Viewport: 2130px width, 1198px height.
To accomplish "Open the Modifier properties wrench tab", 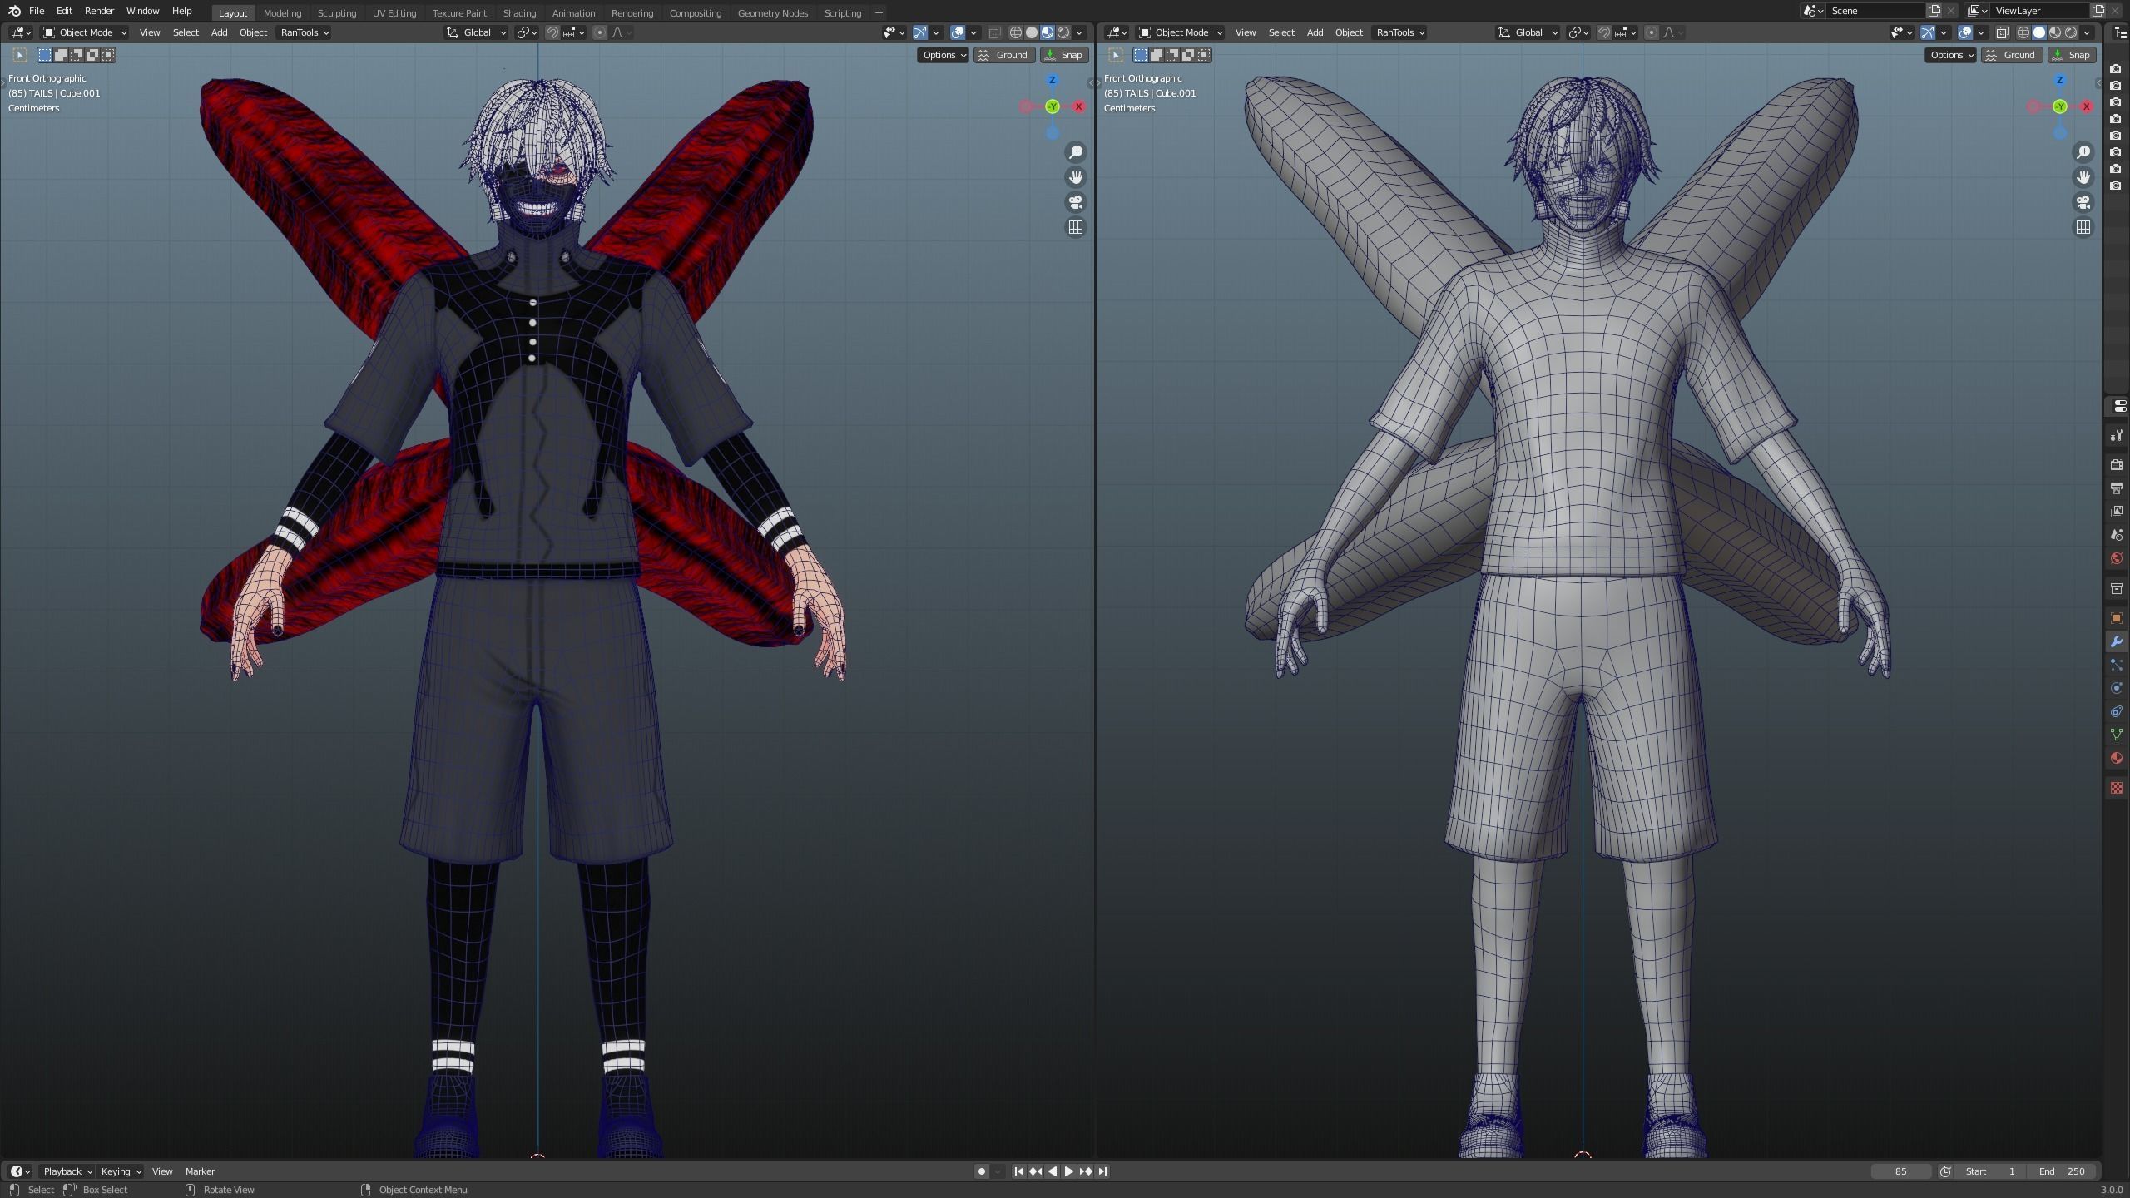I will tap(2116, 641).
